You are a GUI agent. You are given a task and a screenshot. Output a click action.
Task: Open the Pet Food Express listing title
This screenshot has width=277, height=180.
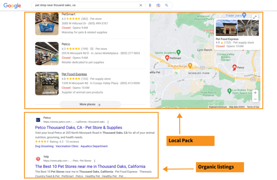74,74
